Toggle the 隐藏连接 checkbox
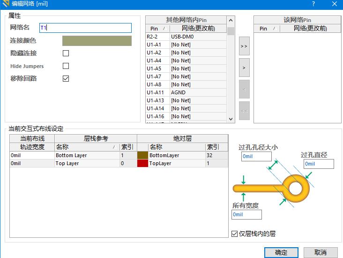 [x=66, y=53]
